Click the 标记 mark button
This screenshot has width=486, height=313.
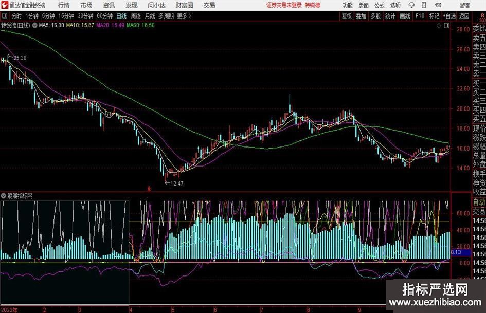click(434, 16)
